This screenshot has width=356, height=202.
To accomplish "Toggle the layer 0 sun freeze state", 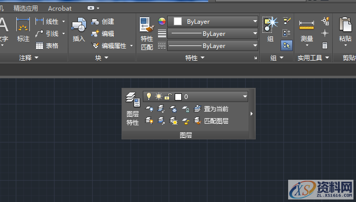I will coord(159,96).
